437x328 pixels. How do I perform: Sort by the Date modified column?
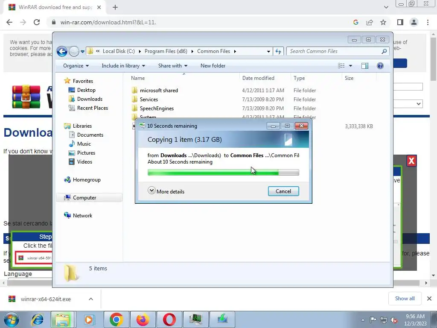(x=258, y=79)
